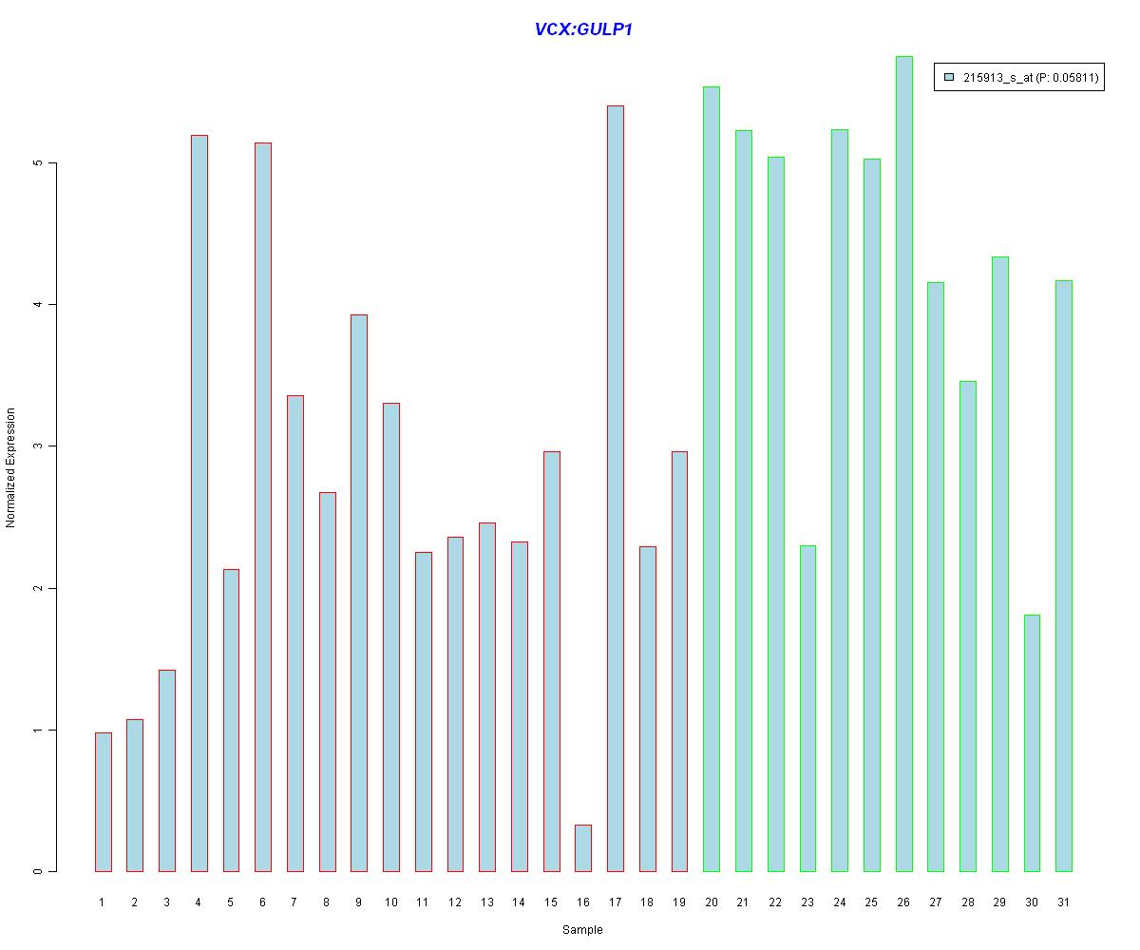Viewport: 1140px width, 950px height.
Task: Select the bar for sample 5
Action: (231, 720)
